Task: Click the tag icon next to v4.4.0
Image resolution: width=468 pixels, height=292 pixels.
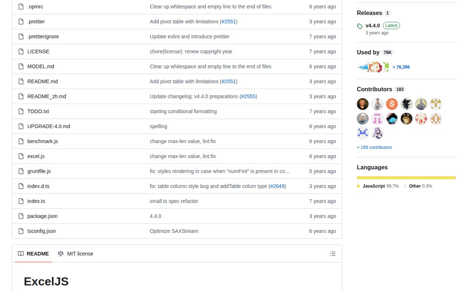Action: (360, 26)
